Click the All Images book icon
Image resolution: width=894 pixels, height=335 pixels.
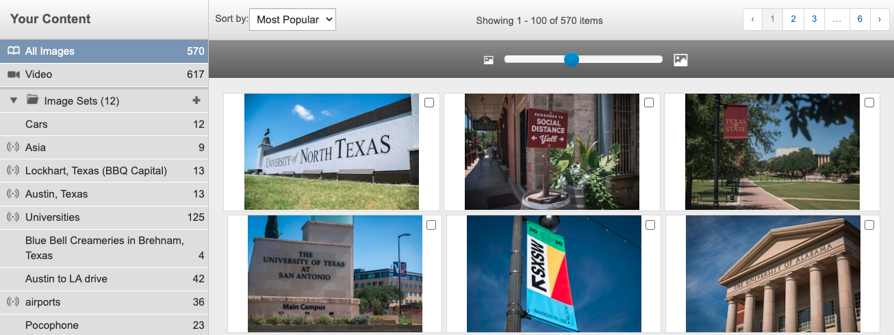(x=13, y=51)
